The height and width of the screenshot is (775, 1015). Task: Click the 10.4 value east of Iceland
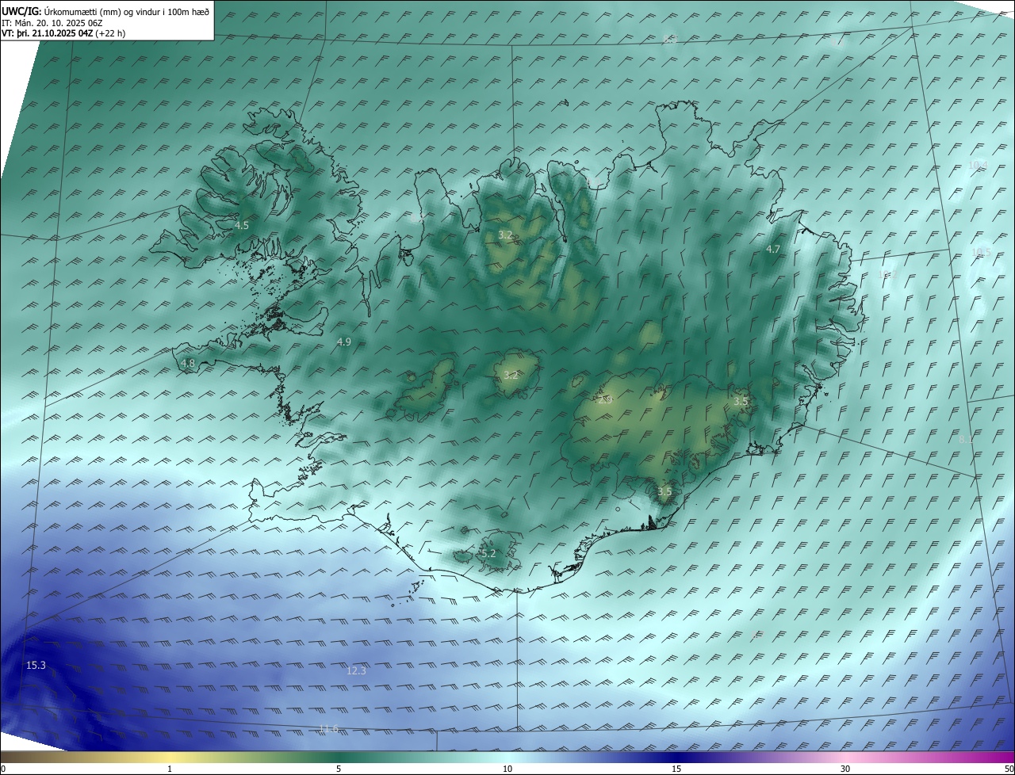tap(979, 166)
